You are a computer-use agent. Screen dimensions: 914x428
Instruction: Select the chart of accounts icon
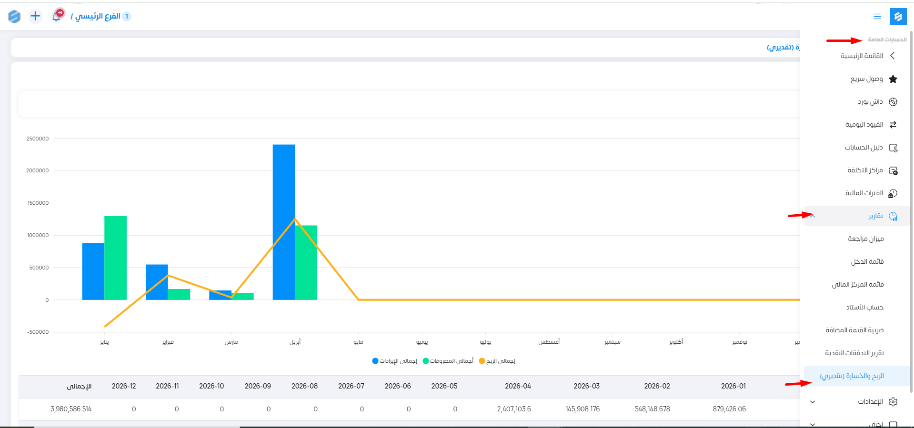coord(893,148)
